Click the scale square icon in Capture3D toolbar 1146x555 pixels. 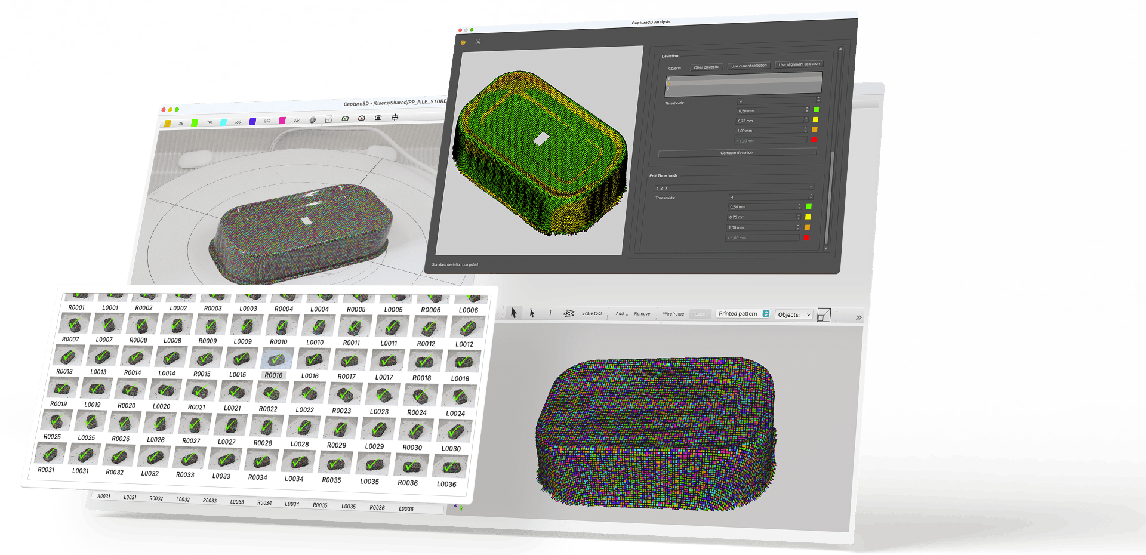[x=328, y=119]
